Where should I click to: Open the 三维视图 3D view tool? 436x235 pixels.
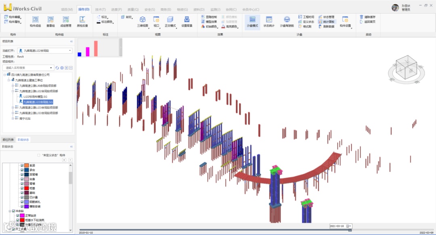coord(143,21)
